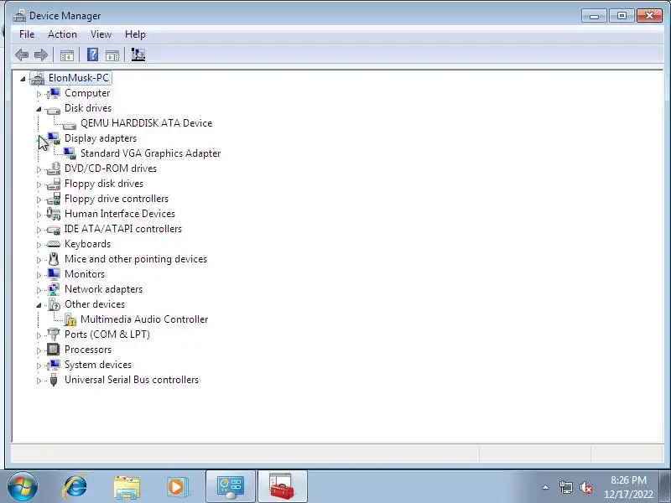Click the DVD/CD-ROM drives icon
The image size is (671, 503).
click(x=54, y=169)
